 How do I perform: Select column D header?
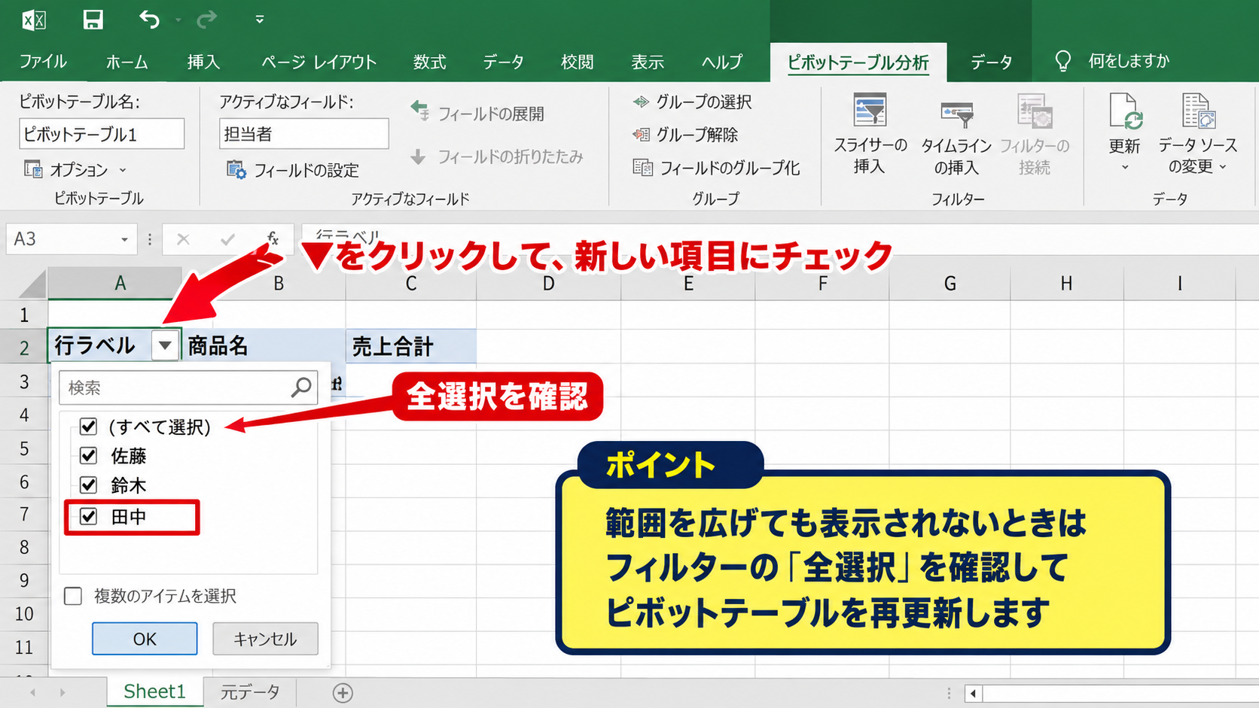(548, 284)
